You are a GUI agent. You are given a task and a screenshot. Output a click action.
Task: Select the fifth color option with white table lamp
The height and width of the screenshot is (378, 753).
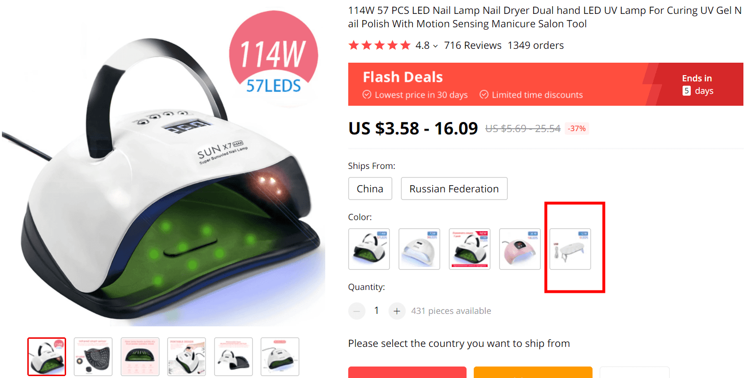click(570, 249)
